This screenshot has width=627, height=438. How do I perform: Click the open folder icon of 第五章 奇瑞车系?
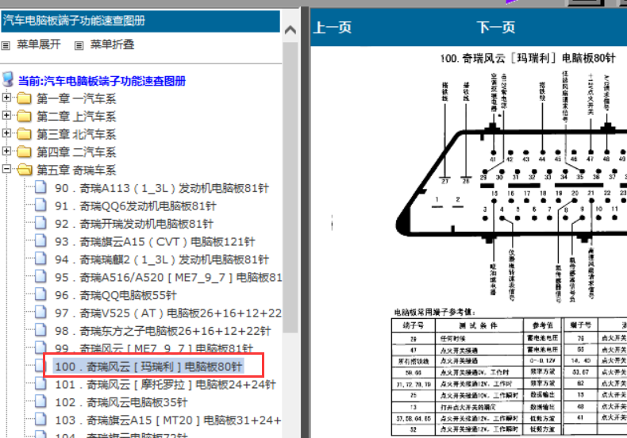coord(25,170)
